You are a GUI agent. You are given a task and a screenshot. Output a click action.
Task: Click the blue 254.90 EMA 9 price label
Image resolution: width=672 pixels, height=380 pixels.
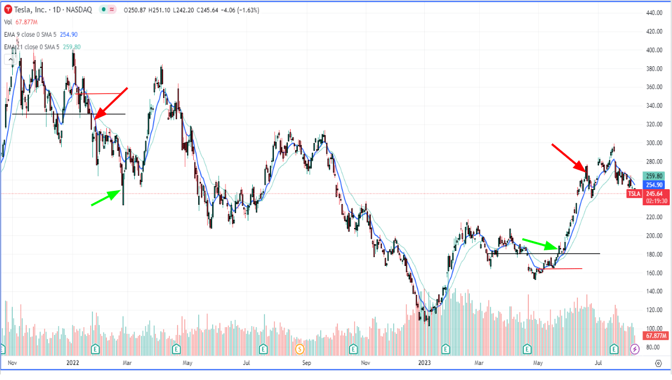pyautogui.click(x=653, y=185)
